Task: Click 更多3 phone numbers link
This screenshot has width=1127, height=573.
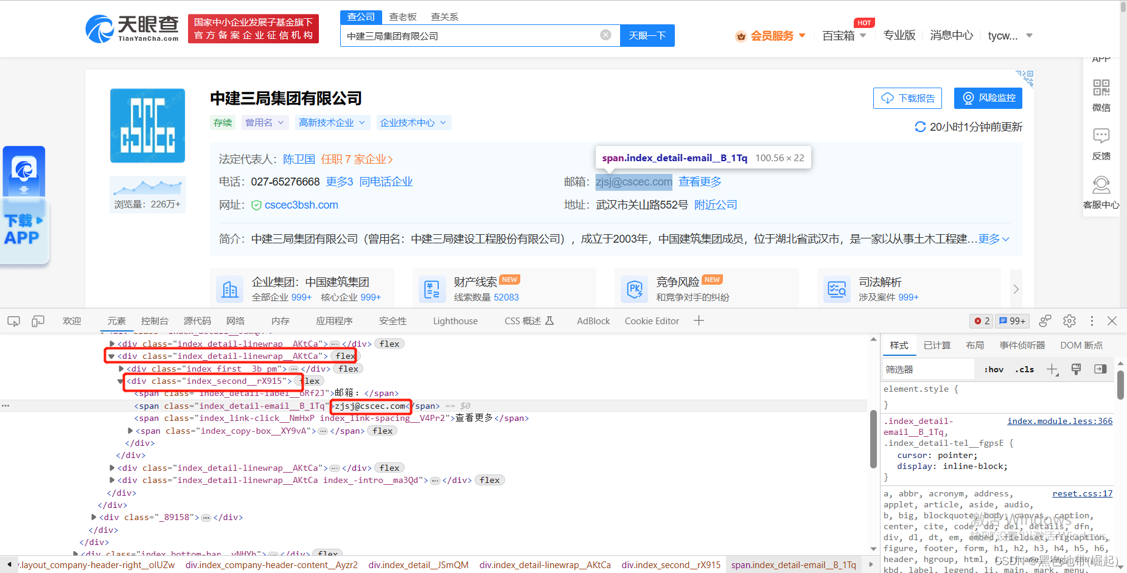Action: click(x=340, y=182)
